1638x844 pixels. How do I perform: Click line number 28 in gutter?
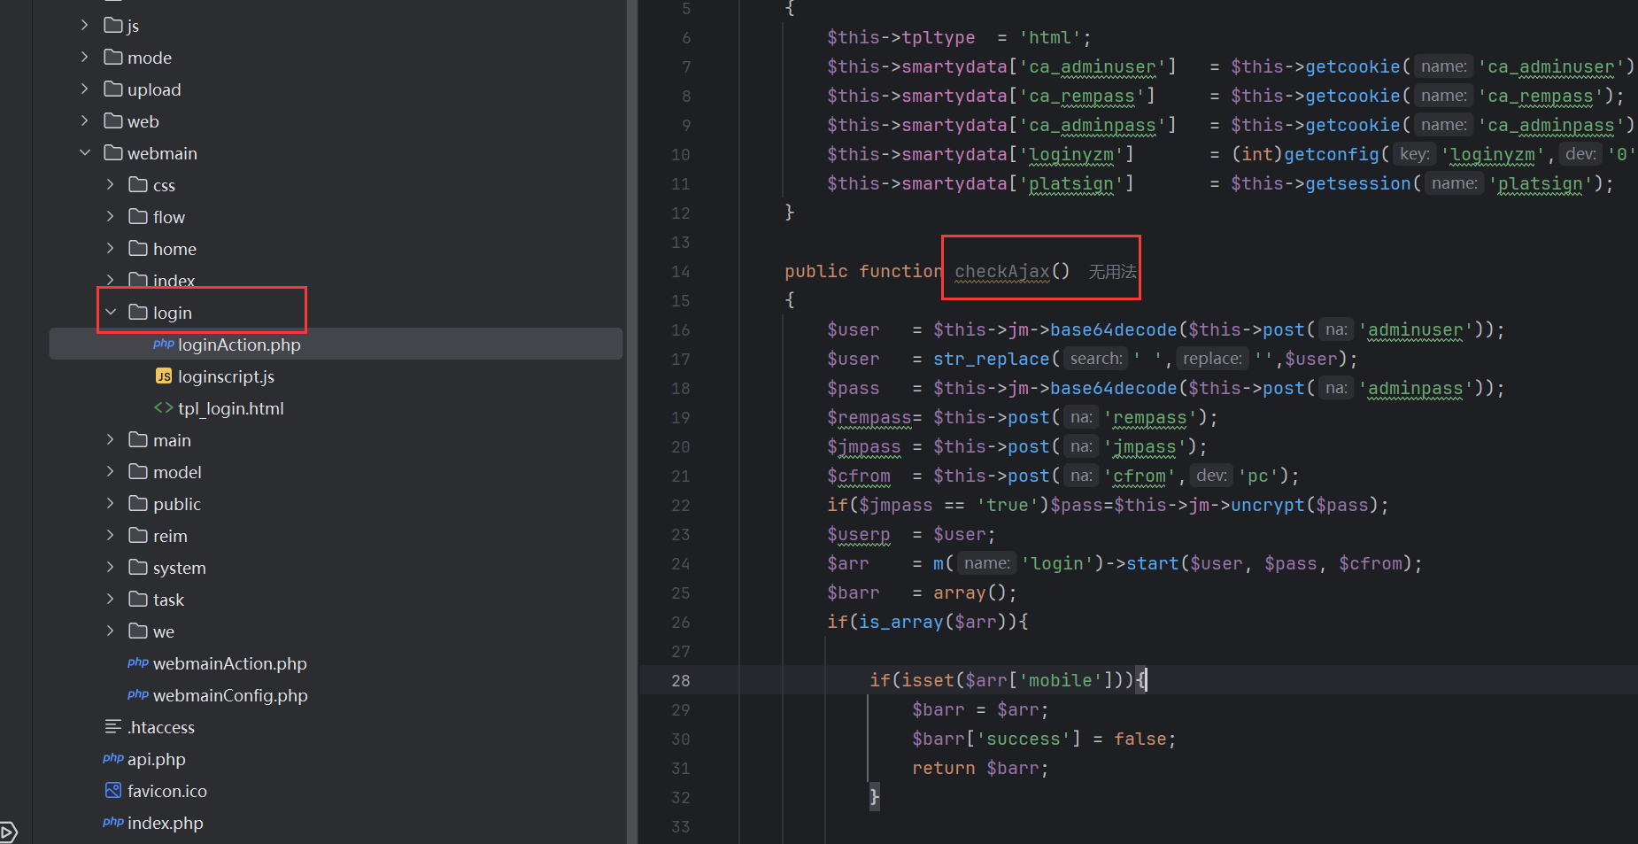pos(680,680)
